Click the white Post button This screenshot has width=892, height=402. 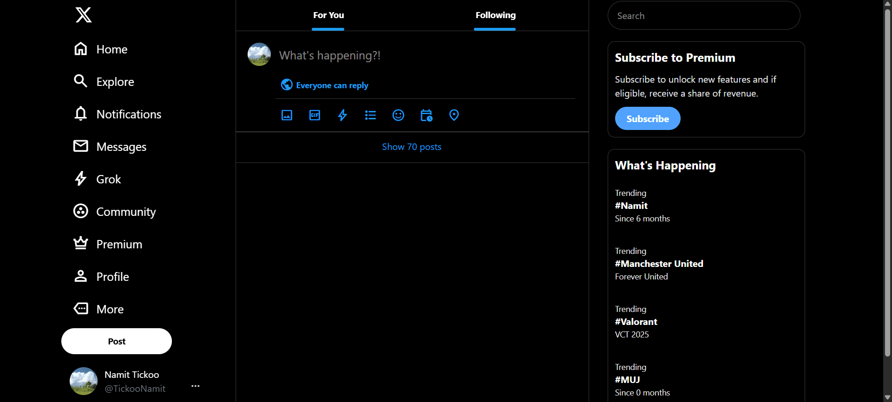[x=117, y=341]
